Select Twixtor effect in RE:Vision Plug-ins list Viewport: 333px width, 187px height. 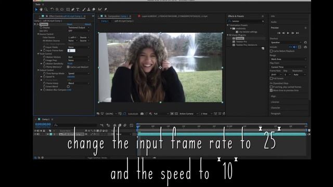pyautogui.click(x=239, y=38)
